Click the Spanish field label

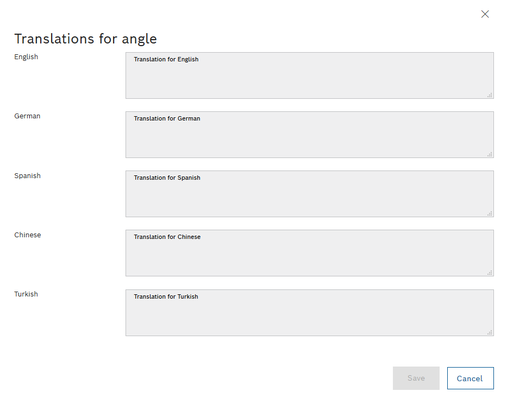27,175
